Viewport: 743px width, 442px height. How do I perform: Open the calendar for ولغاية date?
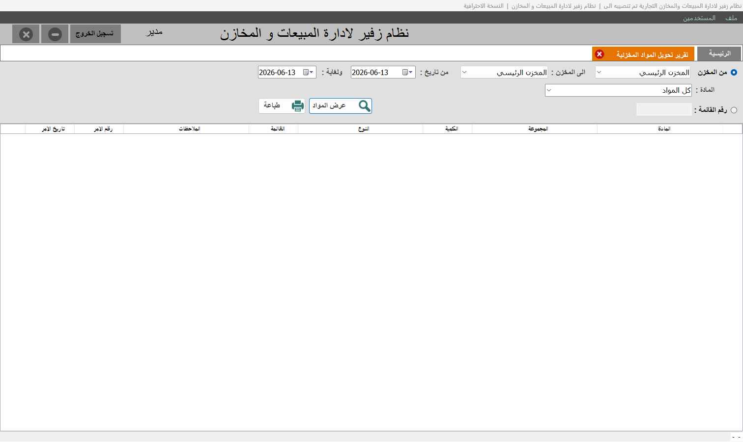(308, 73)
